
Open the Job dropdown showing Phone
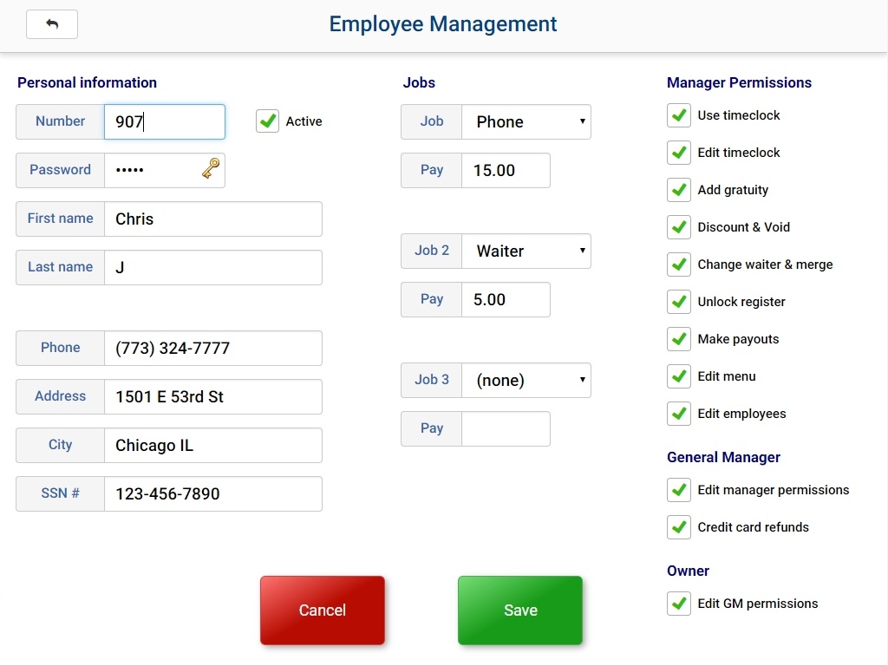pos(526,121)
